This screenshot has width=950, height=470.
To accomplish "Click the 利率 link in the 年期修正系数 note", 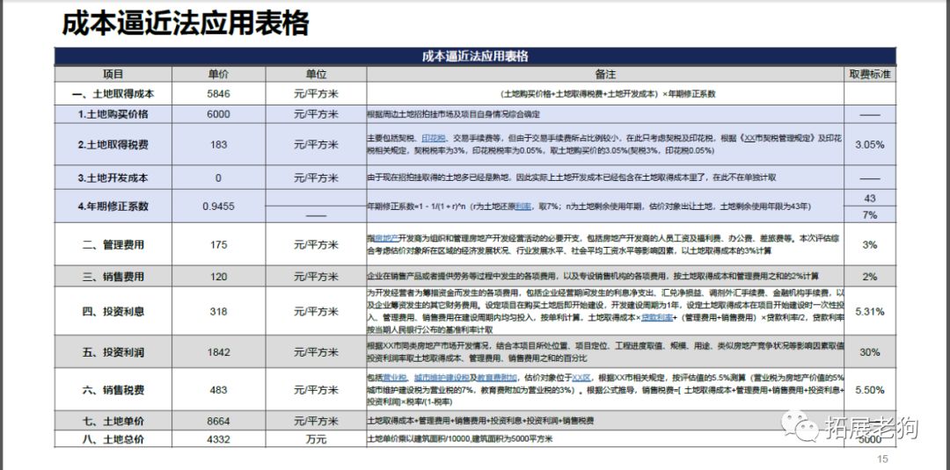I will click(x=523, y=206).
